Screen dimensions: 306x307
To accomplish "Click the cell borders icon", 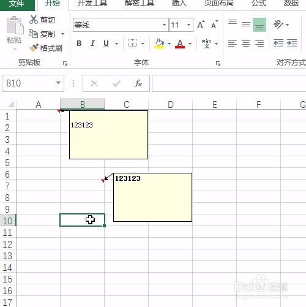I will click(132, 44).
